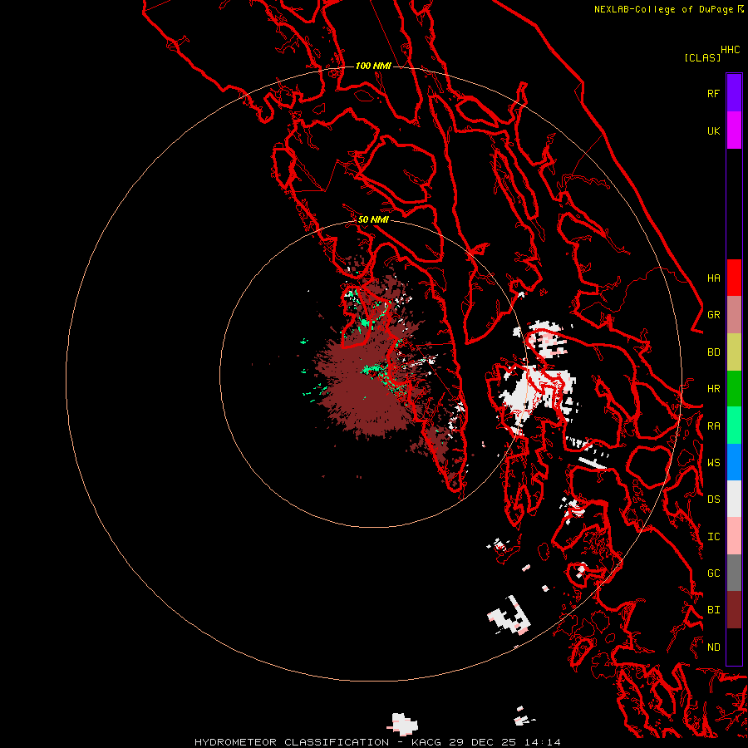The image size is (748, 748).
Task: Click the BD yellow legend swatch
Action: 734,352
